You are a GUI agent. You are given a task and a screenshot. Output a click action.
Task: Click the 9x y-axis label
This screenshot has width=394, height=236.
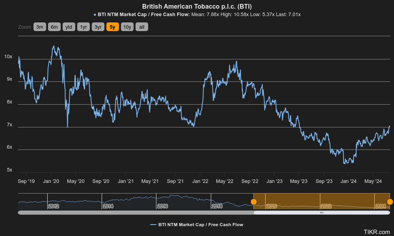(x=9, y=79)
